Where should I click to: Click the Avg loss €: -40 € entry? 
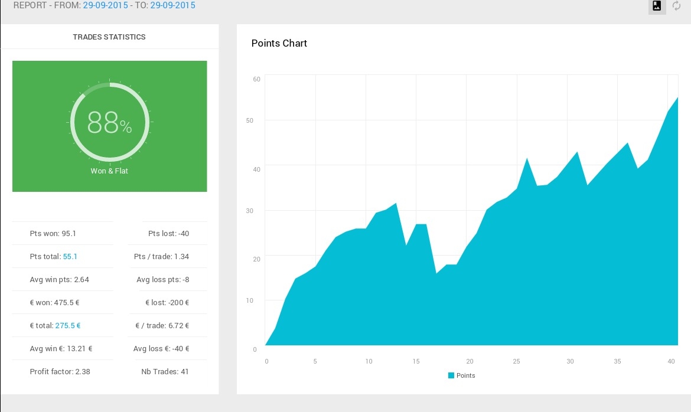coord(161,349)
